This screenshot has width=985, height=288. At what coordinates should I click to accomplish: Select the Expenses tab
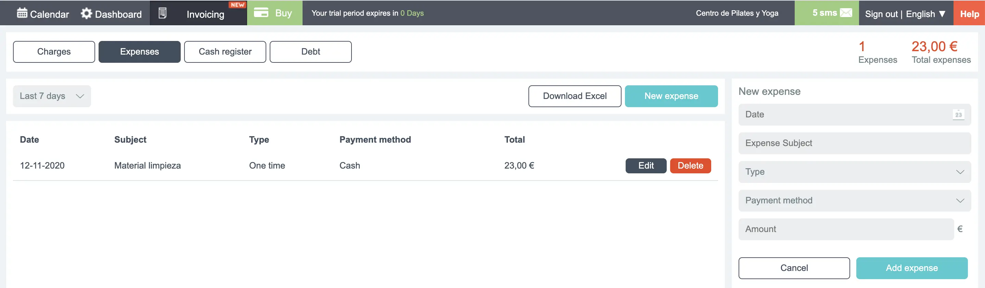140,52
